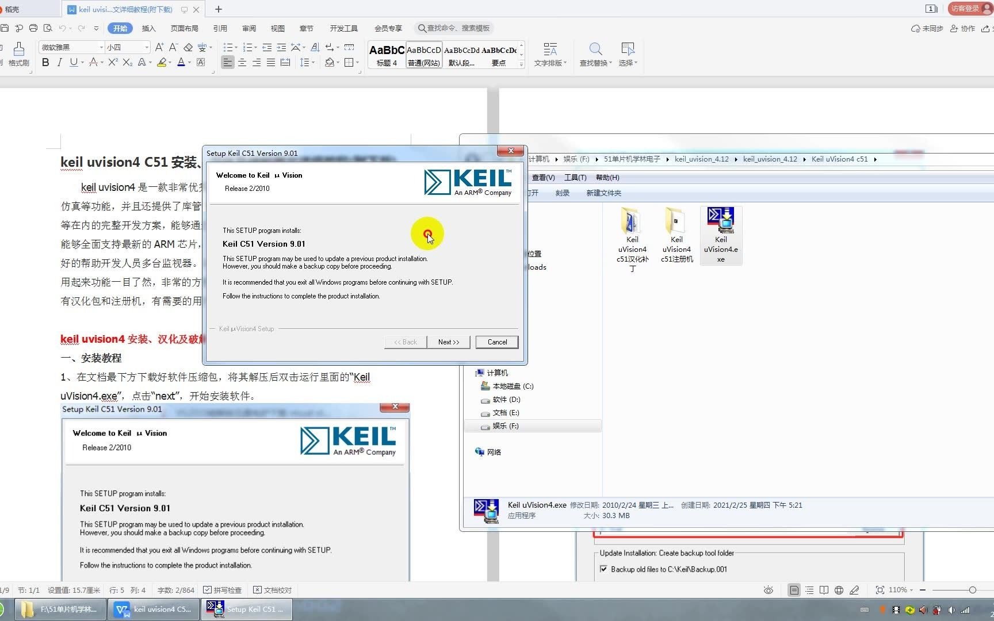Click the eye protection mode icon
The width and height of the screenshot is (994, 621).
pyautogui.click(x=768, y=590)
